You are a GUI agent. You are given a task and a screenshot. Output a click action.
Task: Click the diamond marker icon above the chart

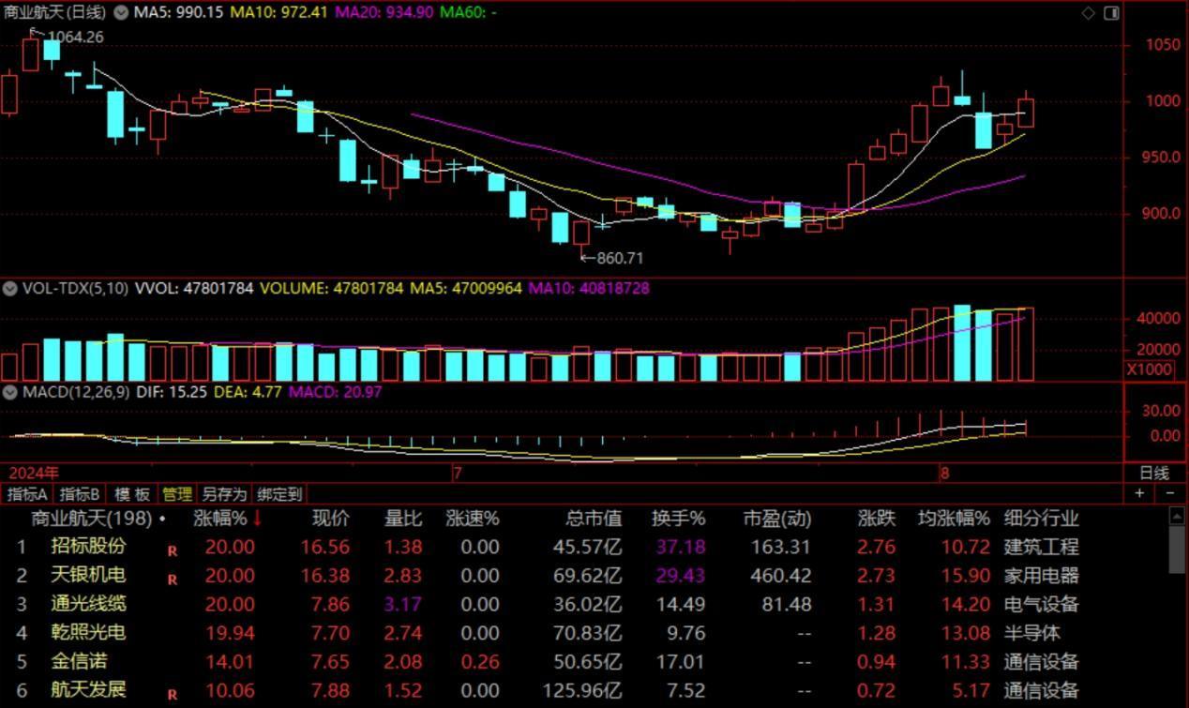point(1088,13)
